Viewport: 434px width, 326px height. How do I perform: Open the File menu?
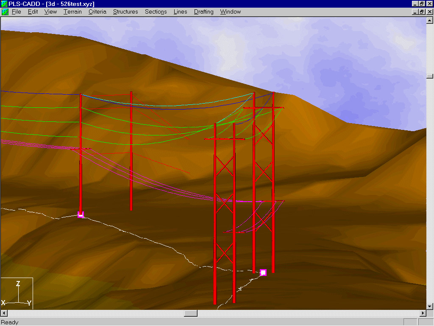[17, 12]
